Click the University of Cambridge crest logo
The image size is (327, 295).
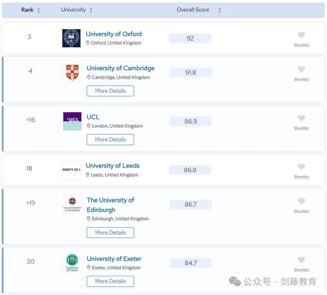coord(72,72)
